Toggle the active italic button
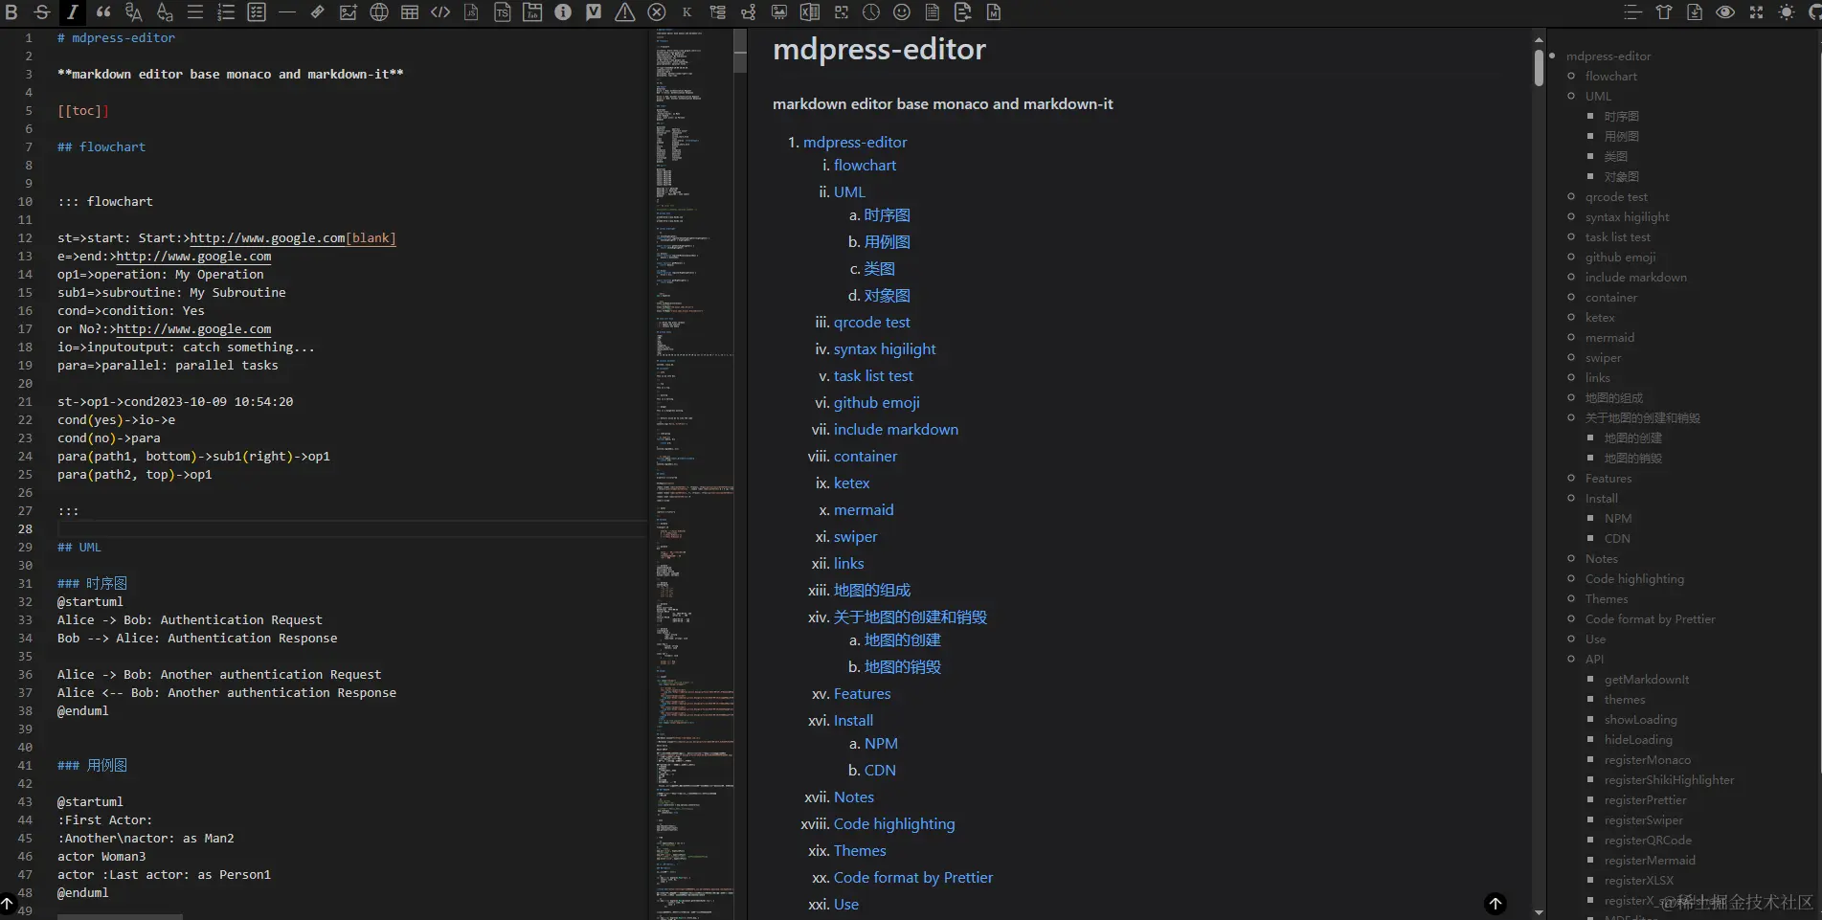 coord(73,12)
